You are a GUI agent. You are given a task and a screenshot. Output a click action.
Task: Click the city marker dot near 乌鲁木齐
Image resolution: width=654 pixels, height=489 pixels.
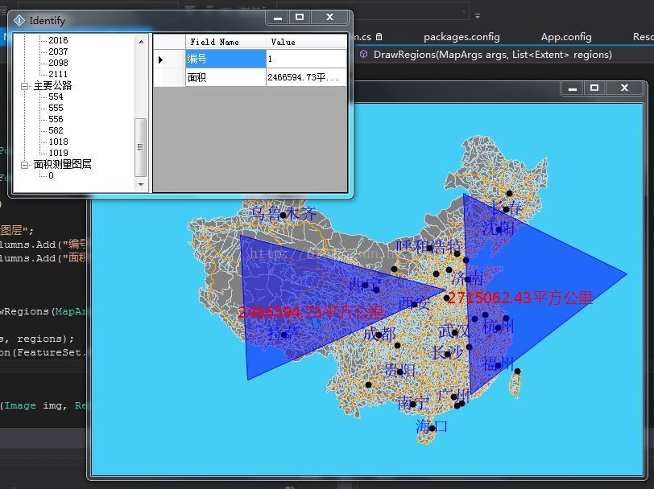(283, 215)
